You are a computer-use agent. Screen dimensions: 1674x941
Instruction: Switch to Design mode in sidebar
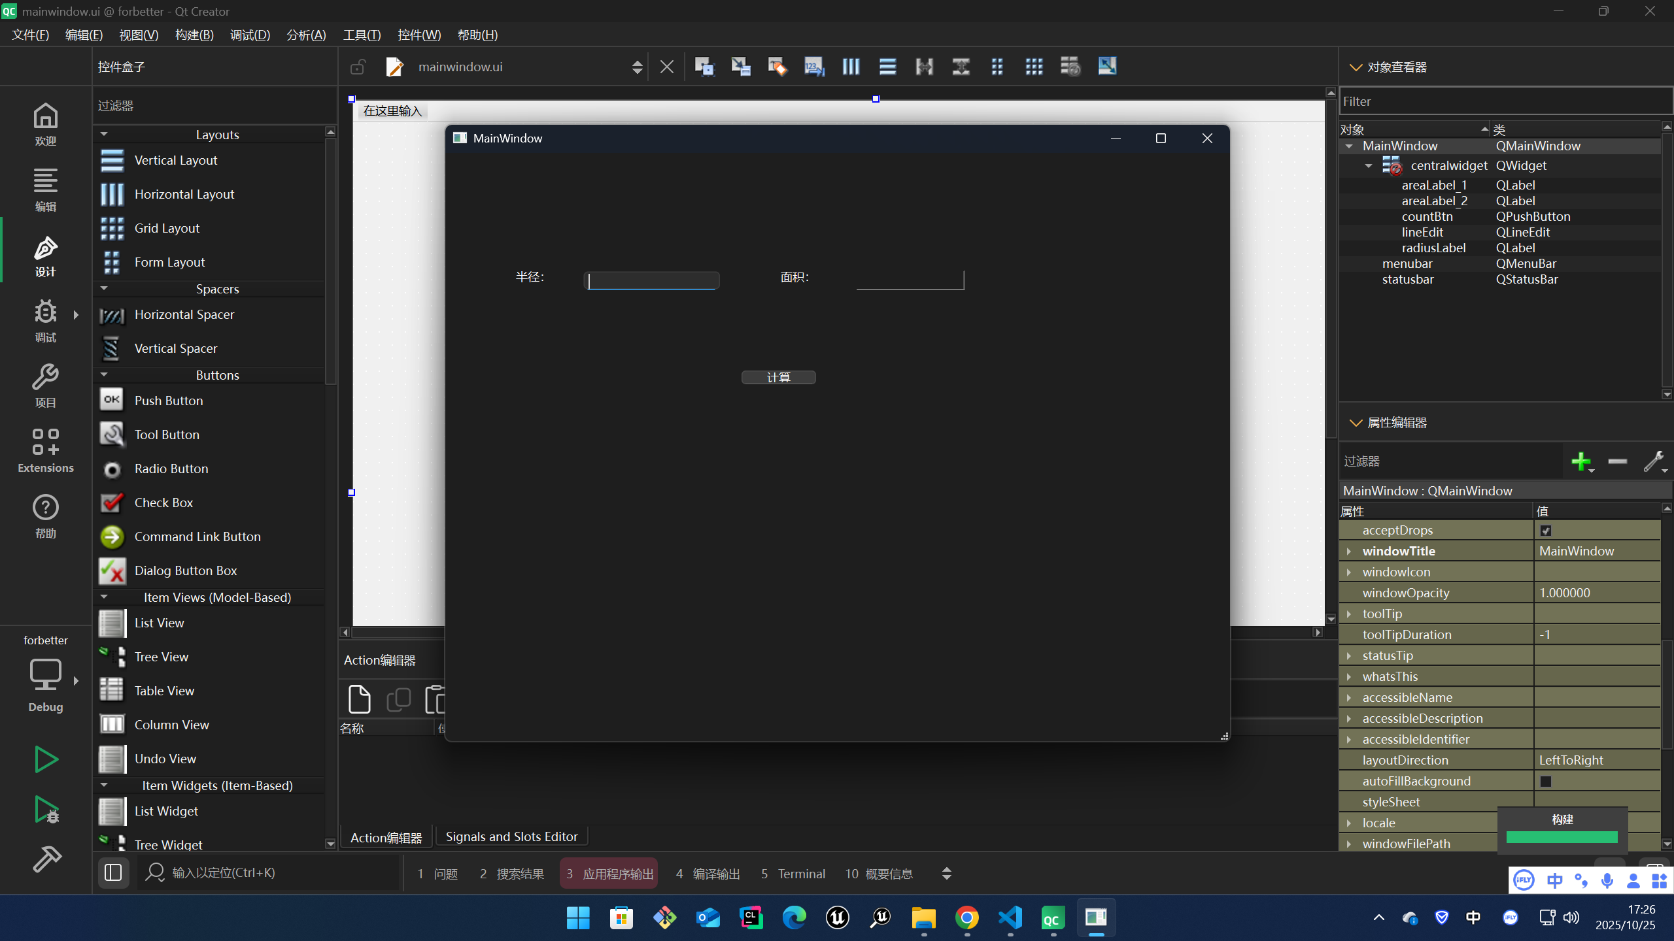[x=46, y=256]
